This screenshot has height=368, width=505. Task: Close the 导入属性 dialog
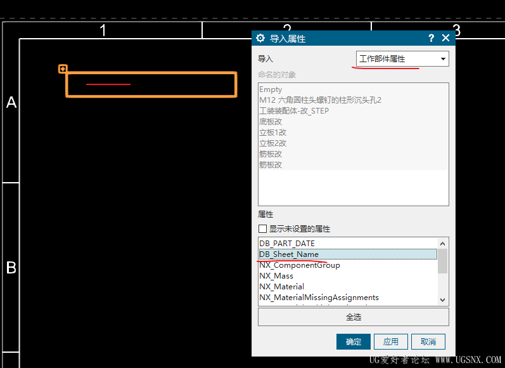pyautogui.click(x=445, y=38)
